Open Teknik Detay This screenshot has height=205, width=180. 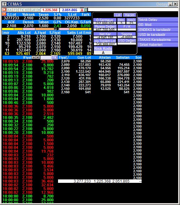[x=158, y=20]
